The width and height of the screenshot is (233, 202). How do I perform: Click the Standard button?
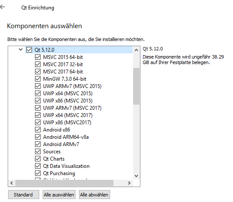[23, 195]
